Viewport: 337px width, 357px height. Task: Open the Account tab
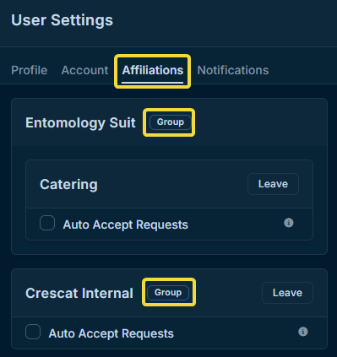coord(84,70)
